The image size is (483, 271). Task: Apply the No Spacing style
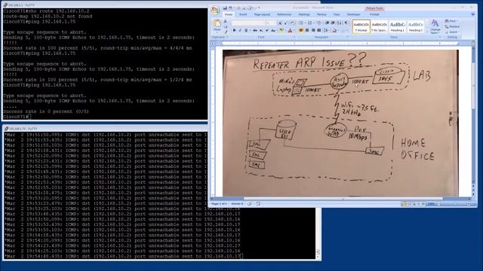(379, 26)
